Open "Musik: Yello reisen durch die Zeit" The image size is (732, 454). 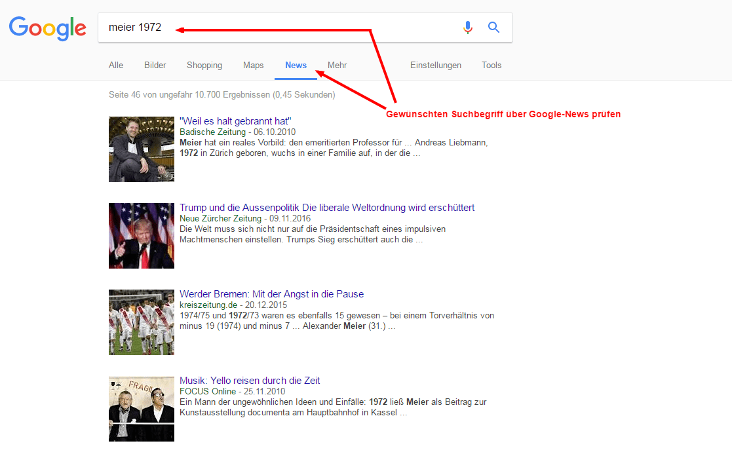[250, 380]
